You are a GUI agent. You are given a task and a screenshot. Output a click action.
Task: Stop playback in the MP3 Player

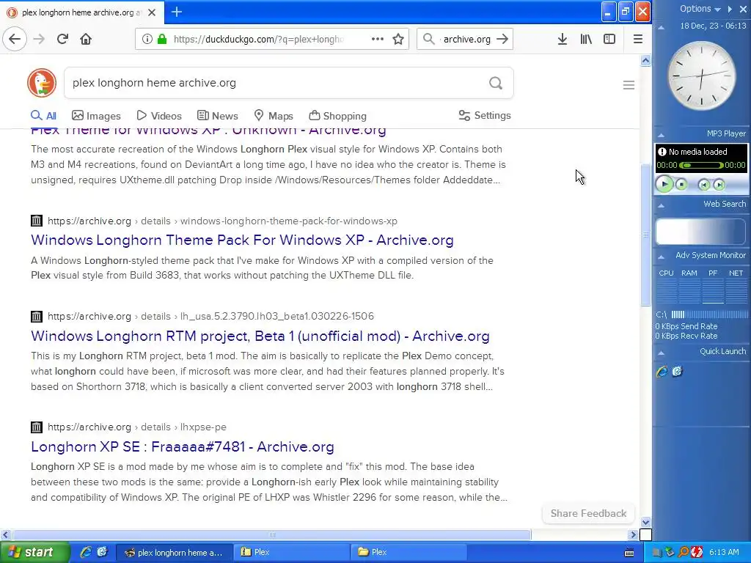681,185
